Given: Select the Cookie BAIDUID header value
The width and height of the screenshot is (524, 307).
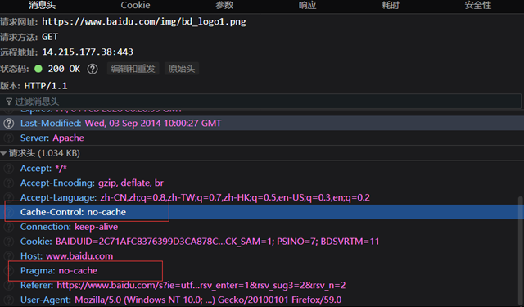Looking at the screenshot, I should click(x=217, y=242).
